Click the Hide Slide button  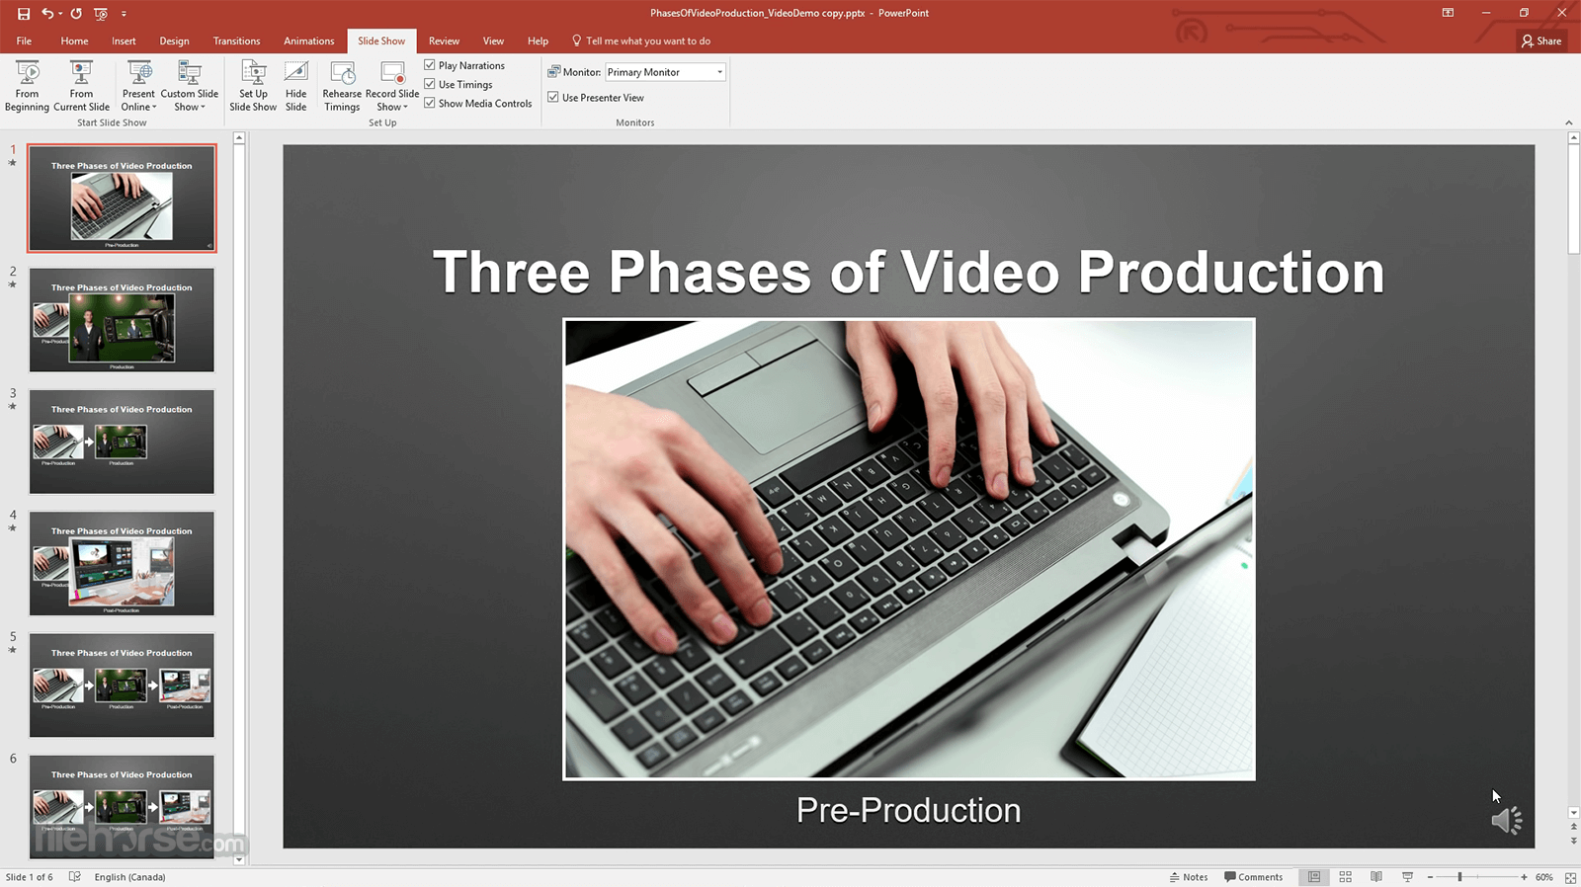[295, 86]
